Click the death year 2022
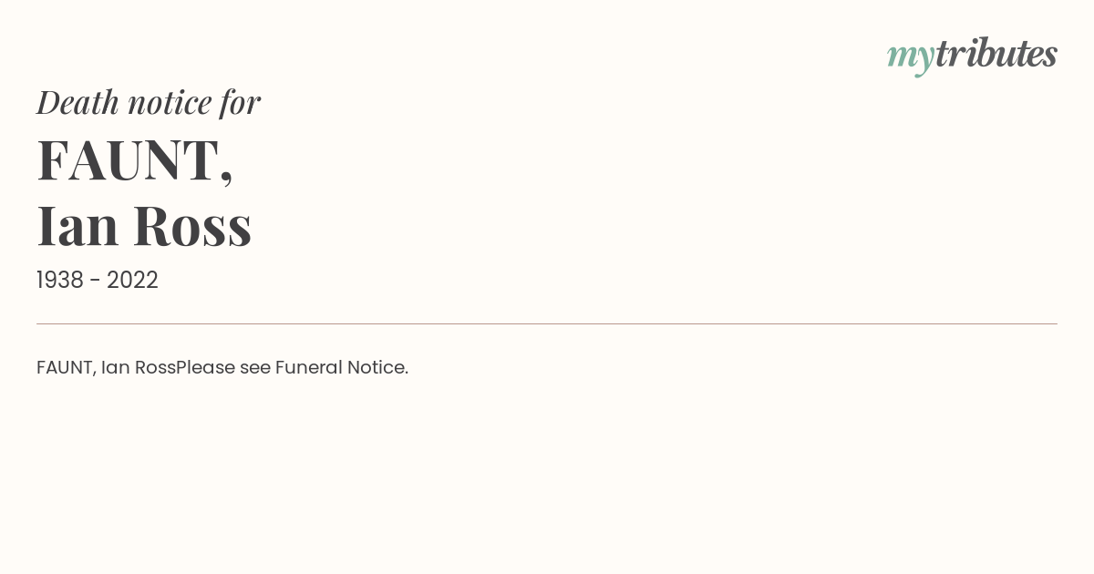 (132, 281)
